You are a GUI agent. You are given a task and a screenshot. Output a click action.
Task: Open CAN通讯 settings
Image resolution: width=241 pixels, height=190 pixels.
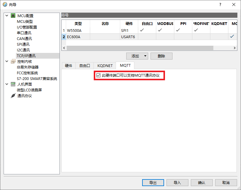24,38
